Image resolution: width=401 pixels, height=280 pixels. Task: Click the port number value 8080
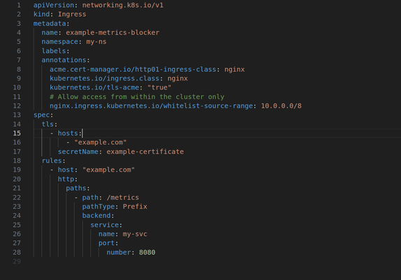[147, 252]
